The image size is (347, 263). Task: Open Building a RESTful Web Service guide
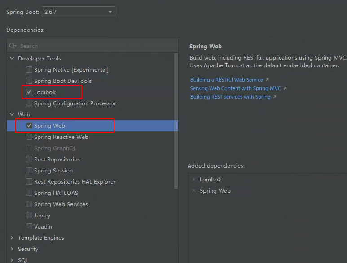[x=226, y=80]
